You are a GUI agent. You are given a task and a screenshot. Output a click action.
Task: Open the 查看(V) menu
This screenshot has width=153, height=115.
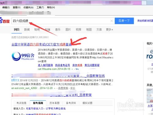pos(17,7)
